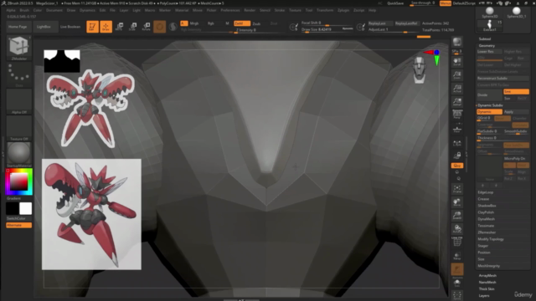Activate the Edit mode button
The image size is (536, 301).
[x=92, y=27]
